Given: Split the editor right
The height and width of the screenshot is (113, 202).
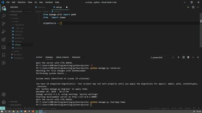Looking at the screenshot, I should tap(193, 7).
